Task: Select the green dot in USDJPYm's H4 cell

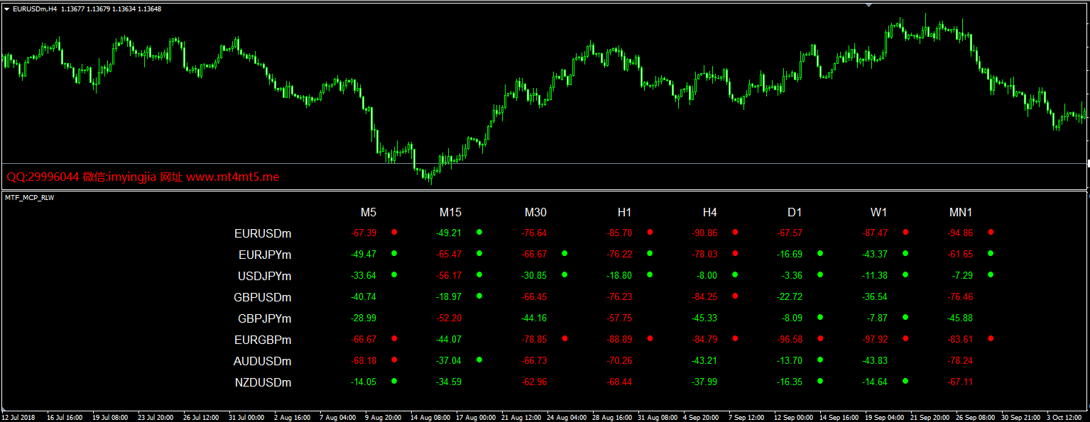Action: (735, 274)
